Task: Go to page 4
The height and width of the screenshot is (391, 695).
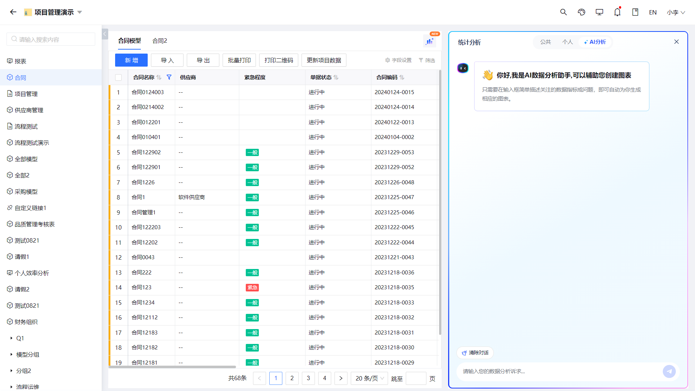Action: 325,378
